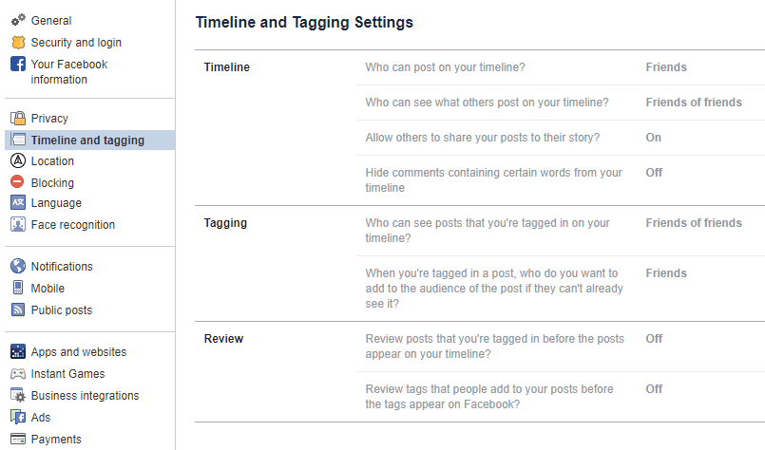Click the red Blocking icon

coord(17,182)
